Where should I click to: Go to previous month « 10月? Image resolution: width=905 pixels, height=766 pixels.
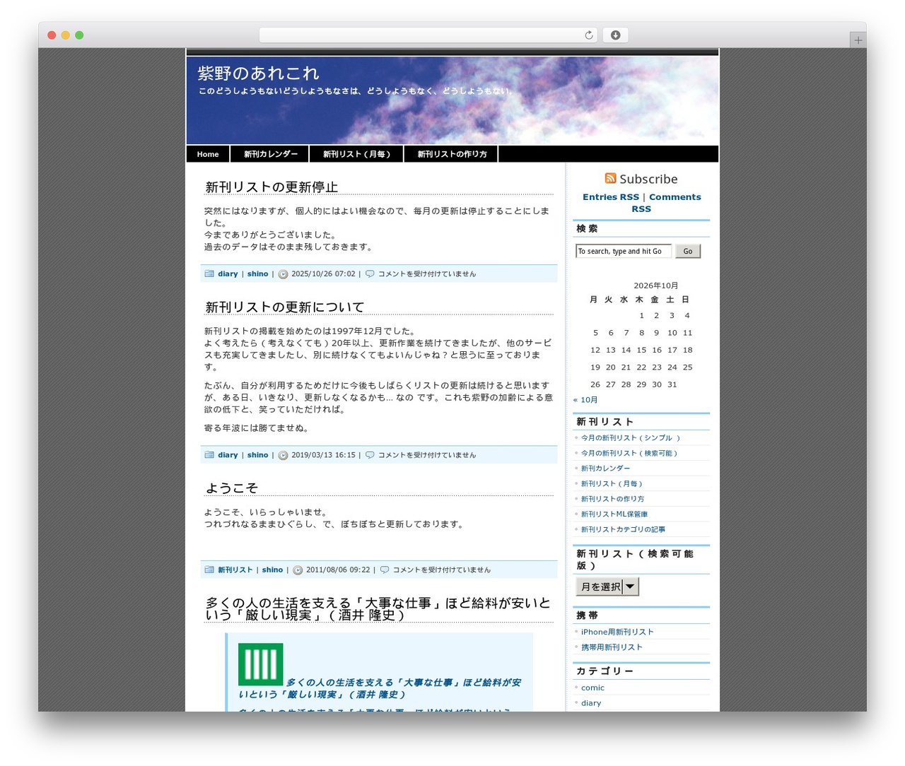pos(585,400)
